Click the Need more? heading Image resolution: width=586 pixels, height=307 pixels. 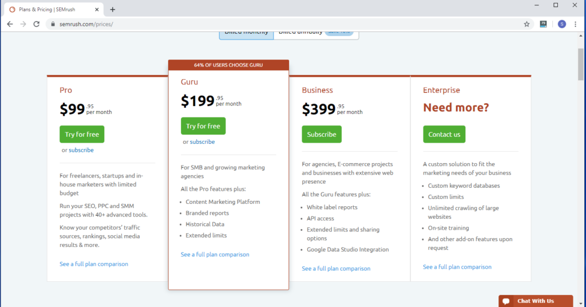pyautogui.click(x=456, y=108)
